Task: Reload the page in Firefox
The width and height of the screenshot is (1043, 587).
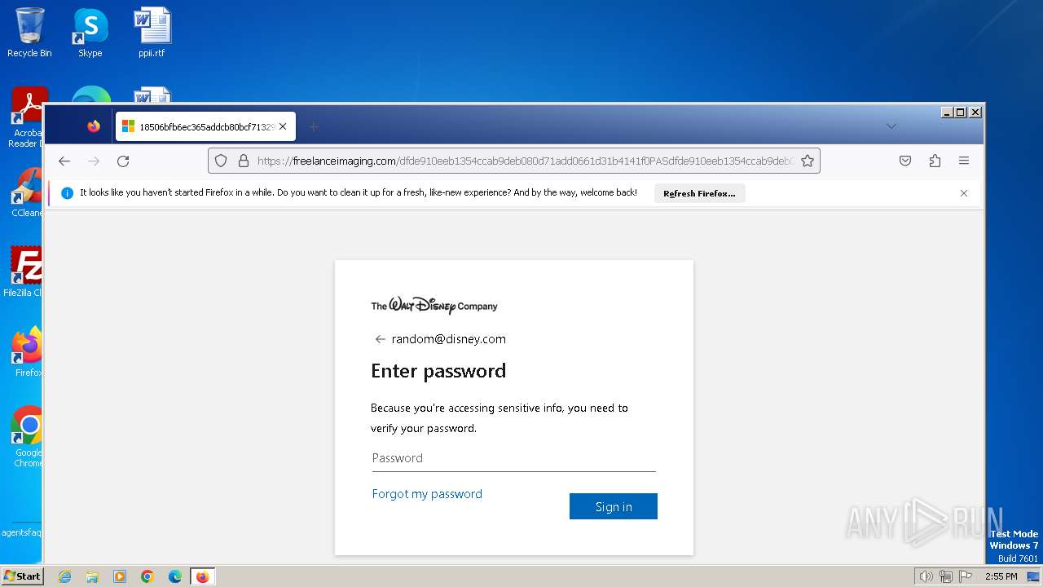Action: (123, 161)
